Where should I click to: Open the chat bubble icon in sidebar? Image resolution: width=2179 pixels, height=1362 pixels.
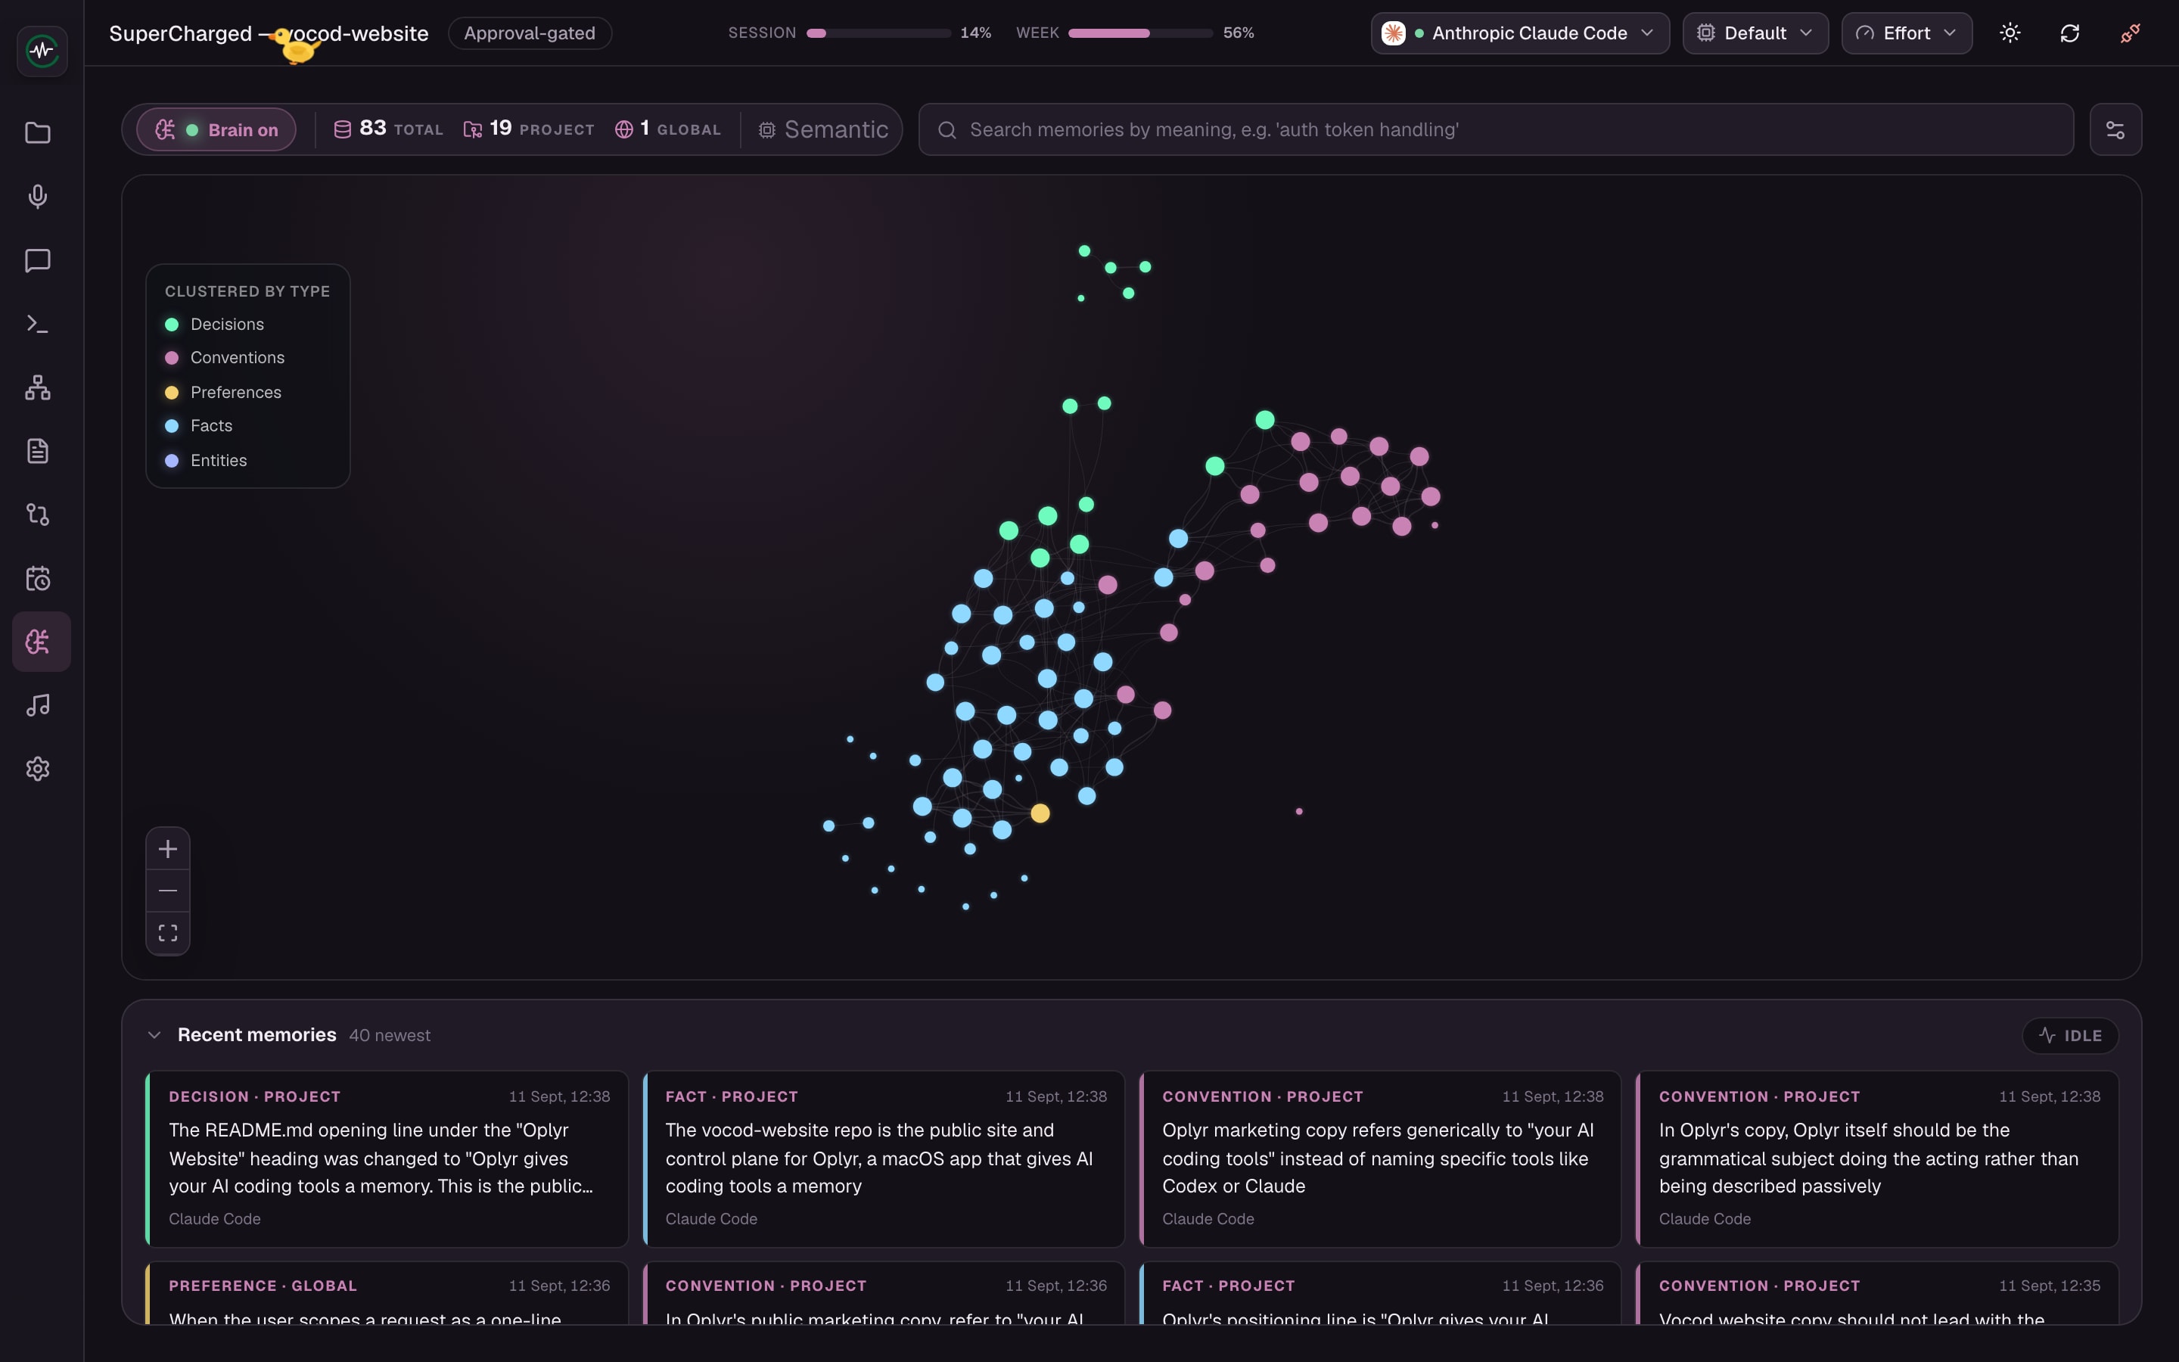click(38, 260)
